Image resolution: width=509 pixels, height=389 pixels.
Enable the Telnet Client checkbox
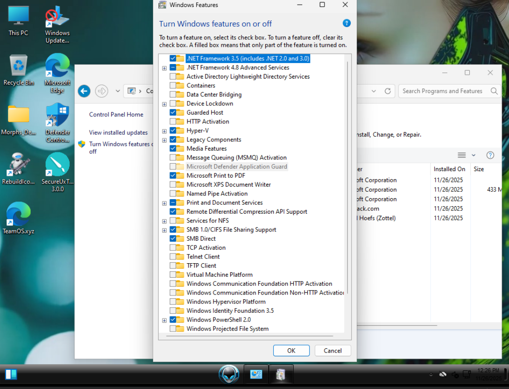pos(173,257)
